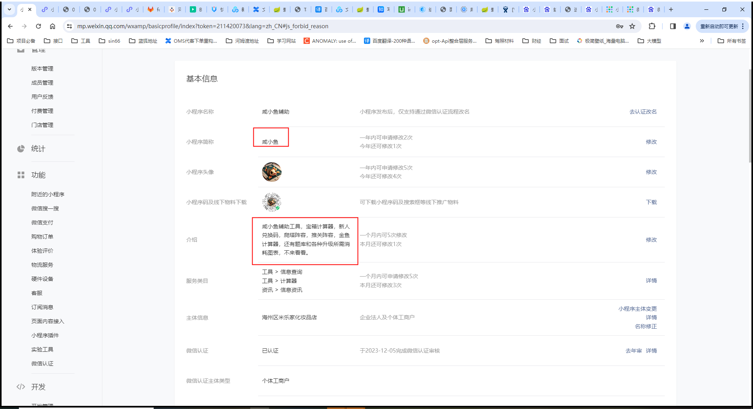This screenshot has height=409, width=753.
Task: Open the 蓝狐地址 bookmark folder
Action: coord(143,41)
